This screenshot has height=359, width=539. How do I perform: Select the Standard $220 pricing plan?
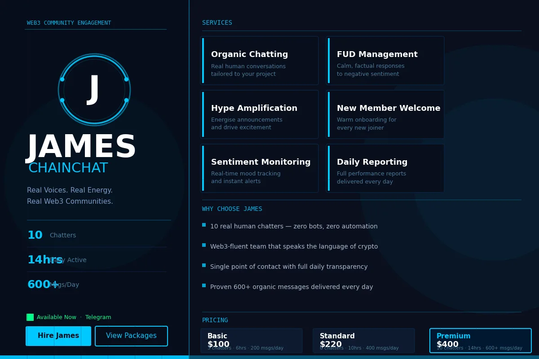click(x=364, y=341)
